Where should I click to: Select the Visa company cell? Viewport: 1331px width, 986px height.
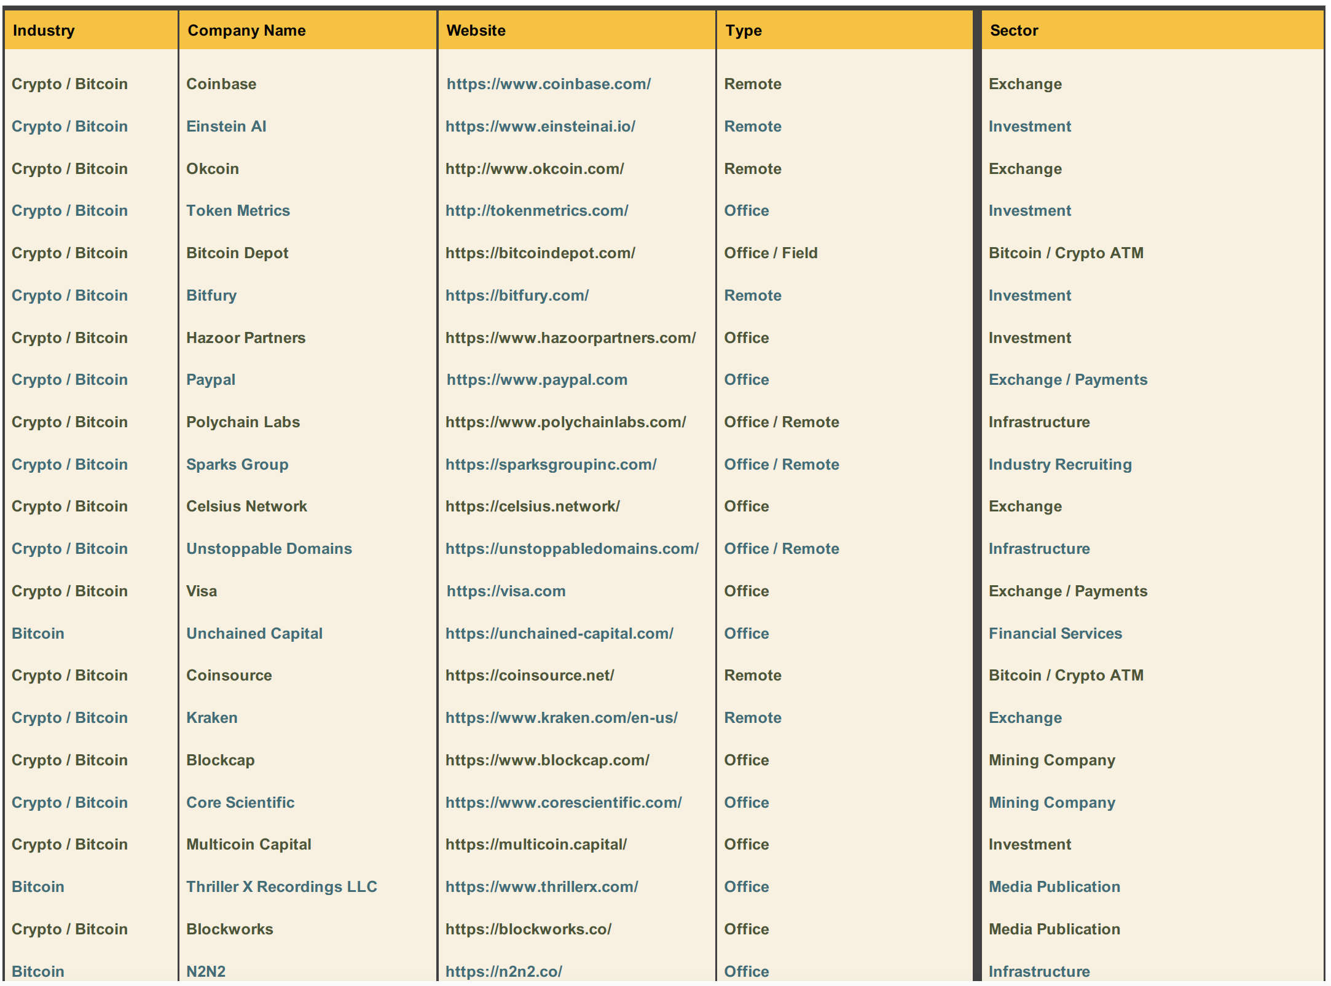click(x=202, y=591)
